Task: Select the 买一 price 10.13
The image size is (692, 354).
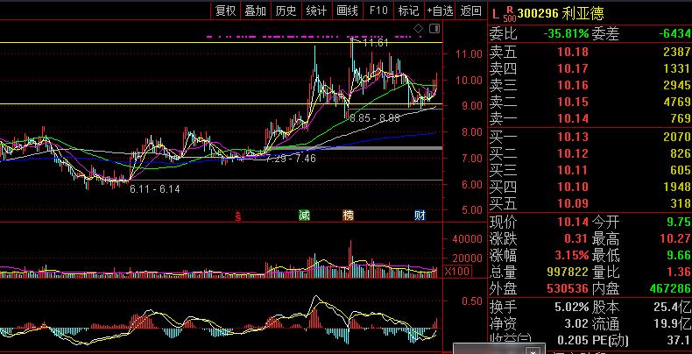Action: 572,138
